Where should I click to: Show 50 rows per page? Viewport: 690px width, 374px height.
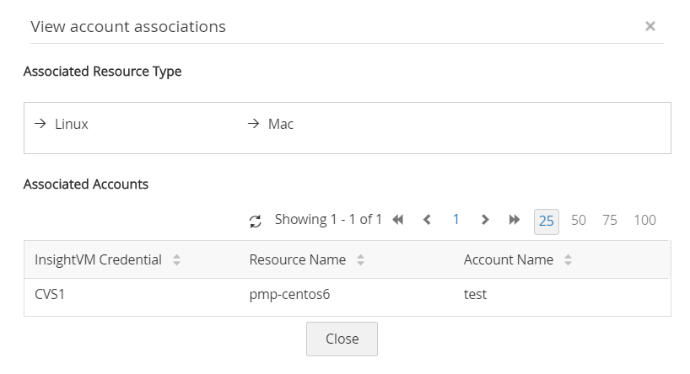click(579, 220)
